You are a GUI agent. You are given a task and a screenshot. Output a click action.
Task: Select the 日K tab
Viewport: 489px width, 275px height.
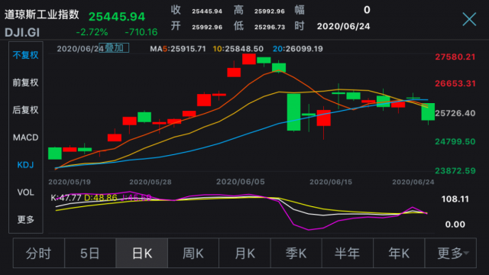click(x=142, y=253)
